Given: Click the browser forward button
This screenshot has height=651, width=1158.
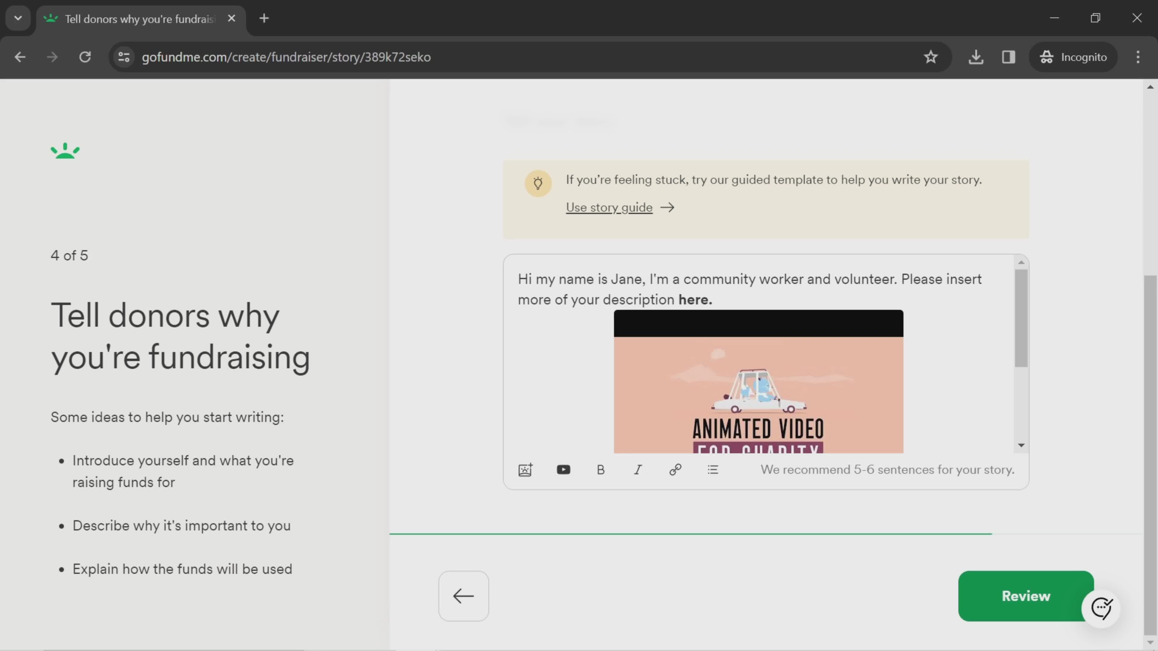Looking at the screenshot, I should pos(52,57).
